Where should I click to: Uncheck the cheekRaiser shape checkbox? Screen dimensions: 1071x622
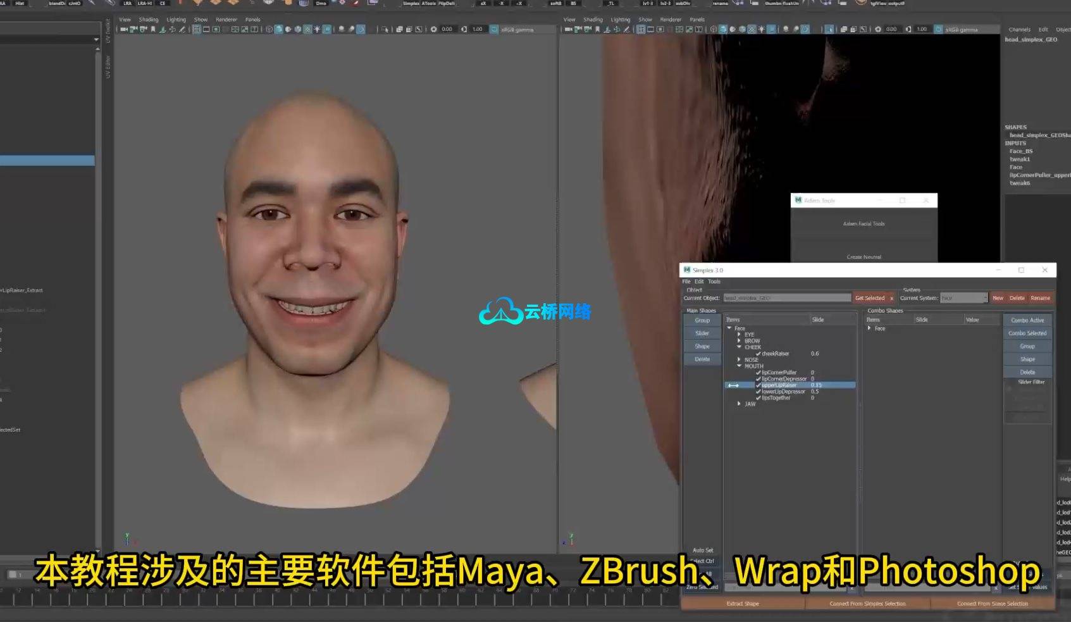click(x=758, y=354)
